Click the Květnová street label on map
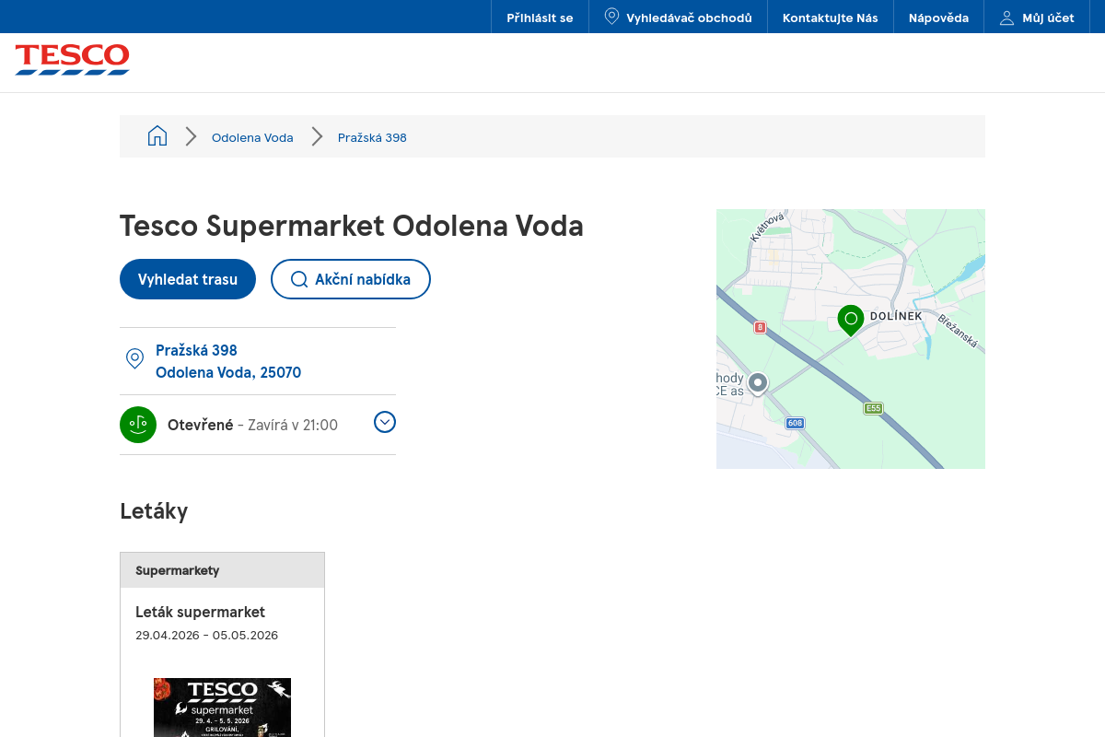This screenshot has width=1105, height=737. click(767, 227)
